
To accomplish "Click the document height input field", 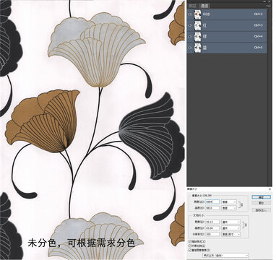I will [x=212, y=228].
